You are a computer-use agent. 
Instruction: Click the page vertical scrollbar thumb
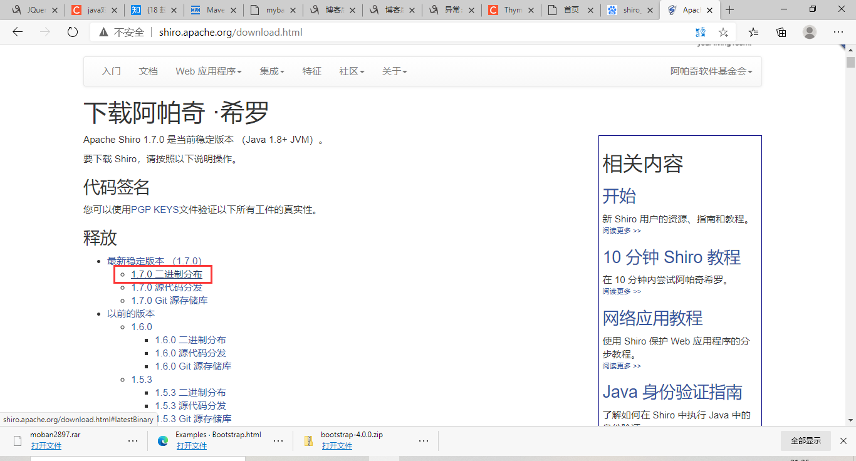(x=850, y=62)
